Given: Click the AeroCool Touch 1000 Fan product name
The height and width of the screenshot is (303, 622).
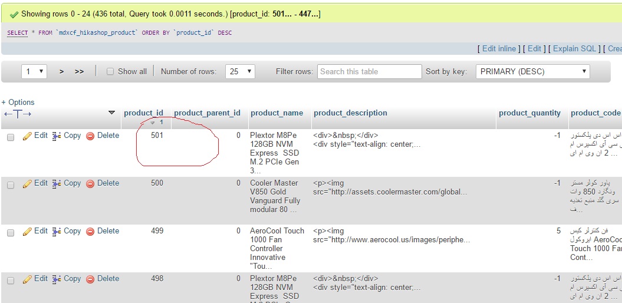Looking at the screenshot, I should (277, 248).
